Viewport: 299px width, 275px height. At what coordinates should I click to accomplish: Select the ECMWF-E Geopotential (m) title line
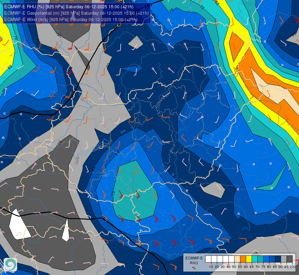(76, 13)
